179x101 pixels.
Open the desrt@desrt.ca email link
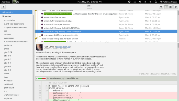63,47
